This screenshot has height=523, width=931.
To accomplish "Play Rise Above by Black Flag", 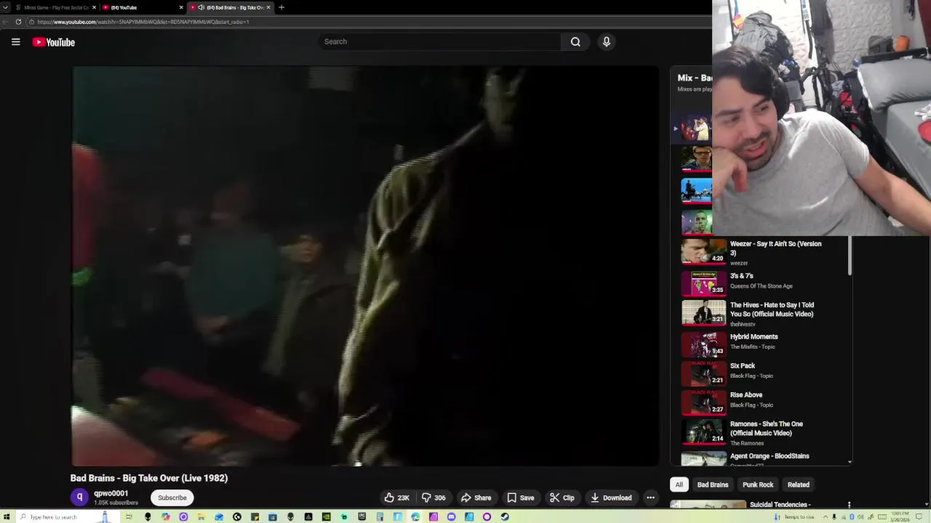I will pos(746,395).
